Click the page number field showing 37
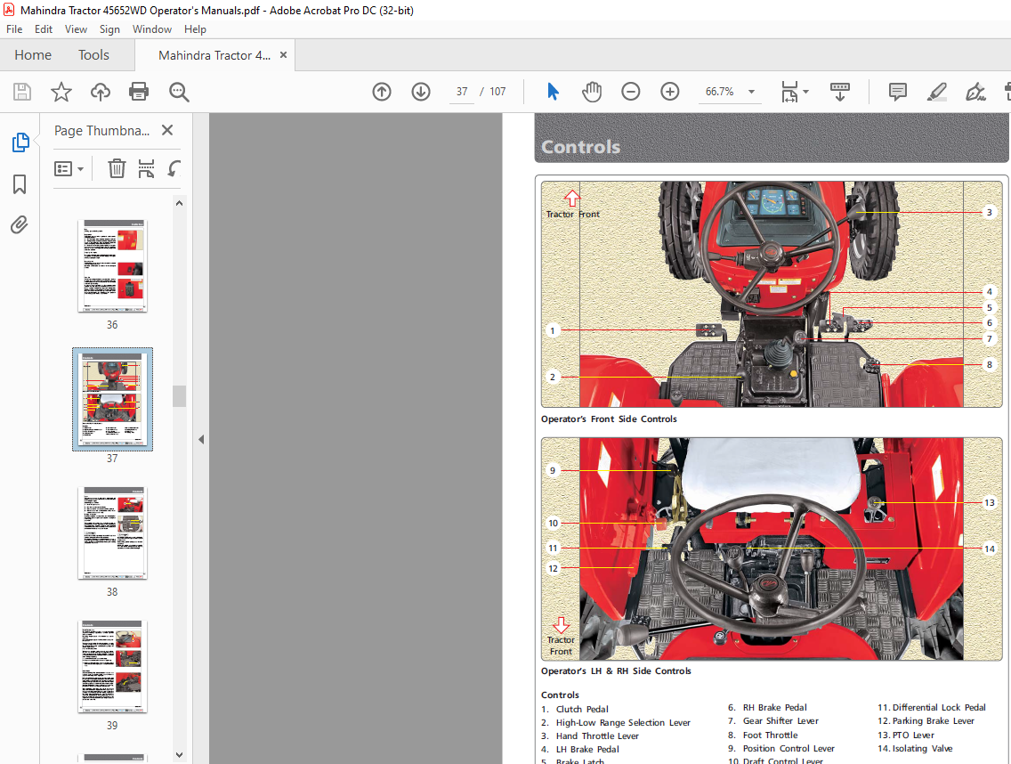1011x764 pixels. 462,92
